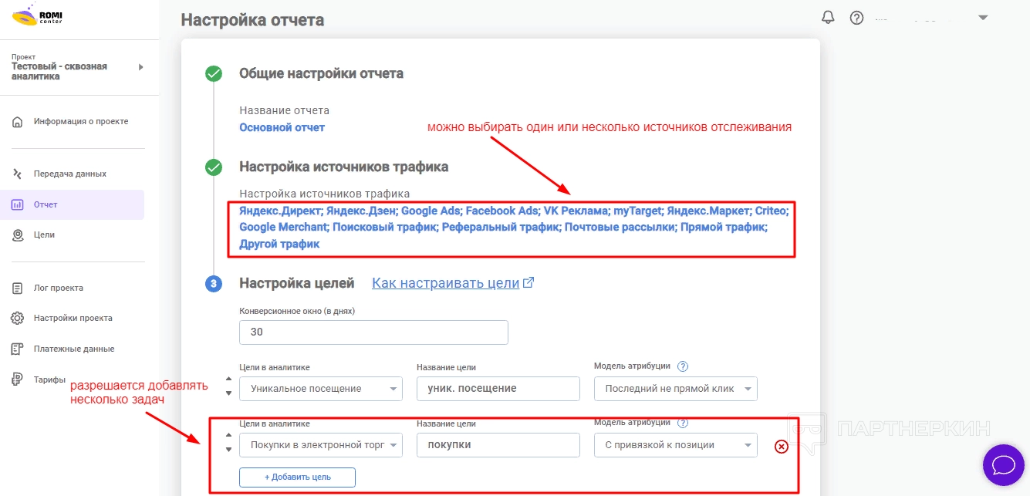Open the Цели menu item
Viewport: 1030px width, 496px height.
tap(44, 235)
